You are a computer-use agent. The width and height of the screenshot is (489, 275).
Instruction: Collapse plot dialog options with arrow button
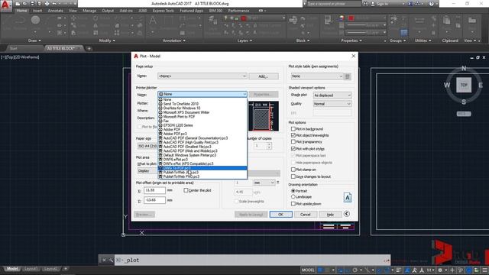tap(346, 214)
